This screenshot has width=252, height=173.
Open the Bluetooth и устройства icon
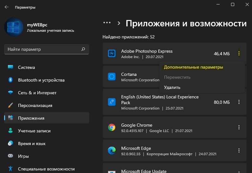coord(10,80)
